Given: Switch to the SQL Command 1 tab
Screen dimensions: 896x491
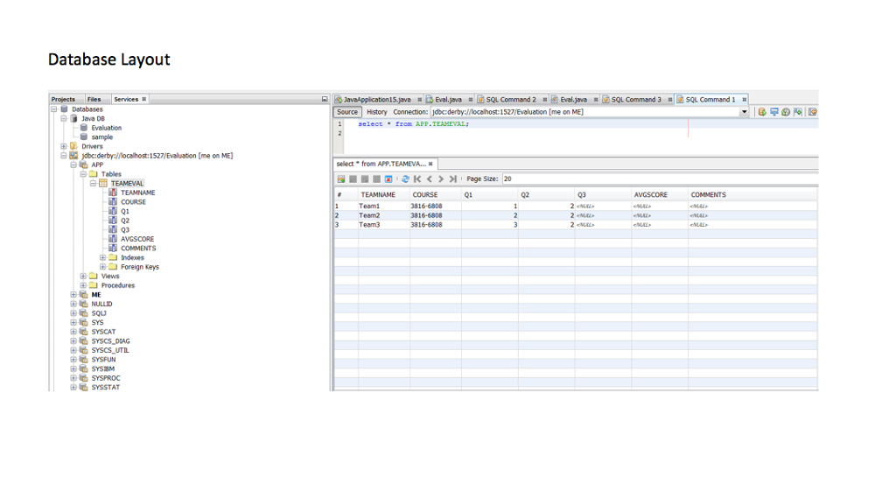Looking at the screenshot, I should (710, 100).
